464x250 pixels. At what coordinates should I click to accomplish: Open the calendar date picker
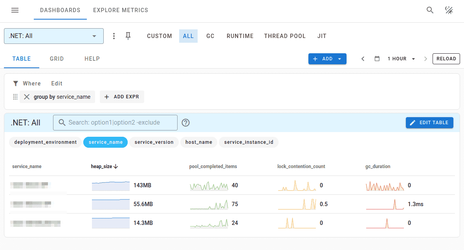[x=377, y=58]
